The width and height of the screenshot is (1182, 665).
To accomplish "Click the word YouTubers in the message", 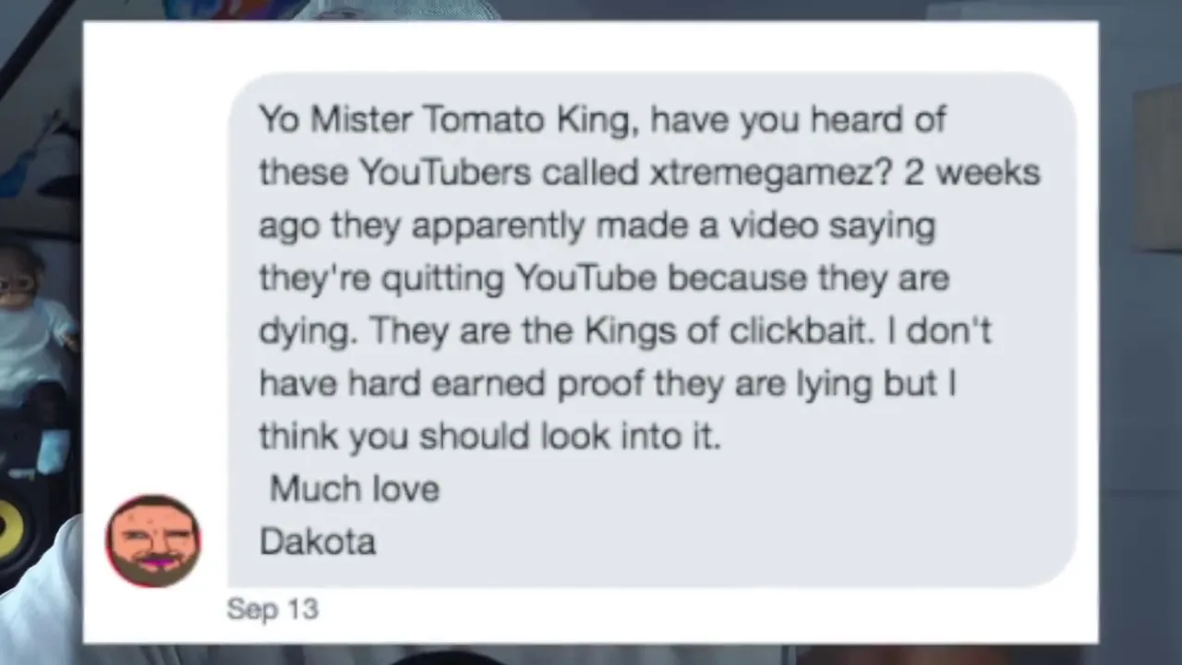I will pos(445,173).
